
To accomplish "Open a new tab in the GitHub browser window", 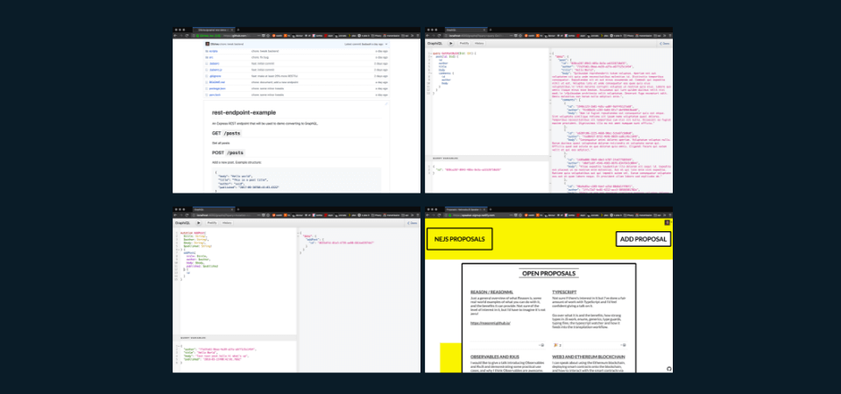I will point(238,30).
